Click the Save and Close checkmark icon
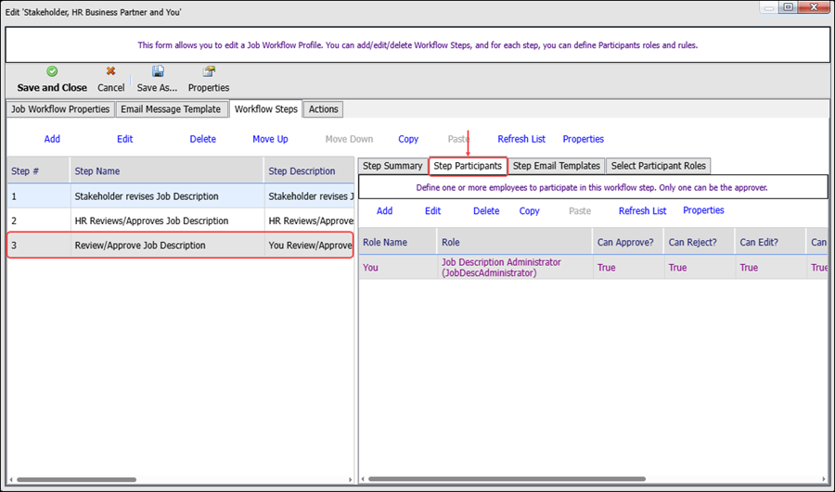The height and width of the screenshot is (492, 835). coord(52,71)
